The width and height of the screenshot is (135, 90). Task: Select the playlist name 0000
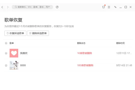click(23, 65)
